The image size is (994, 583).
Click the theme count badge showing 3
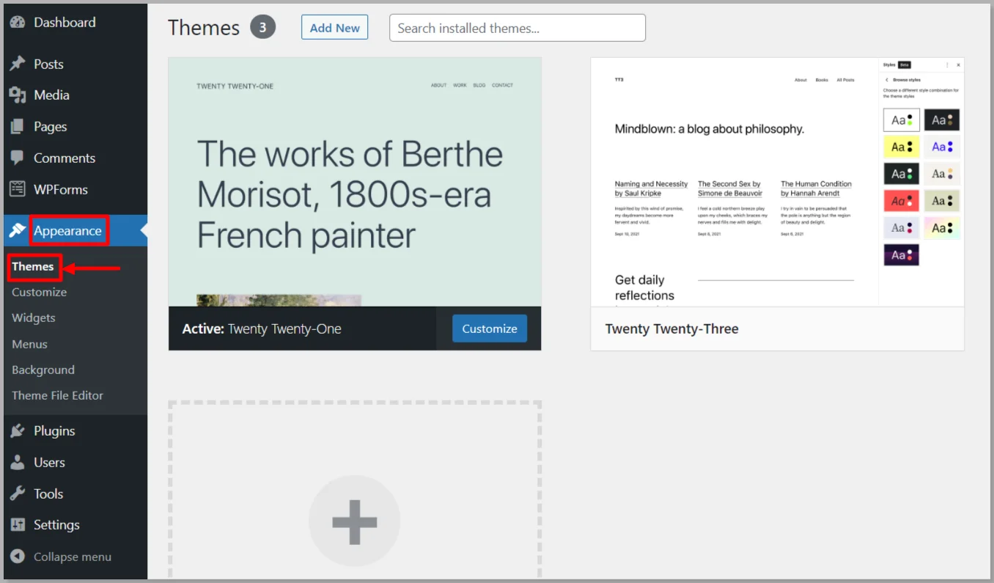click(x=263, y=28)
